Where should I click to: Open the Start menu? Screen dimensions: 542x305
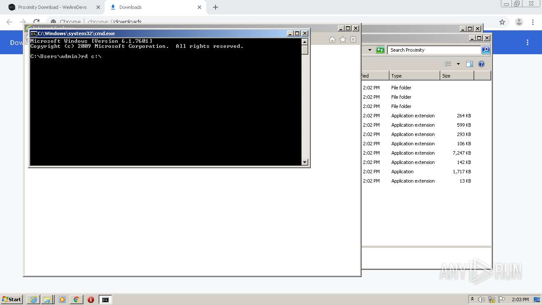[x=11, y=299]
